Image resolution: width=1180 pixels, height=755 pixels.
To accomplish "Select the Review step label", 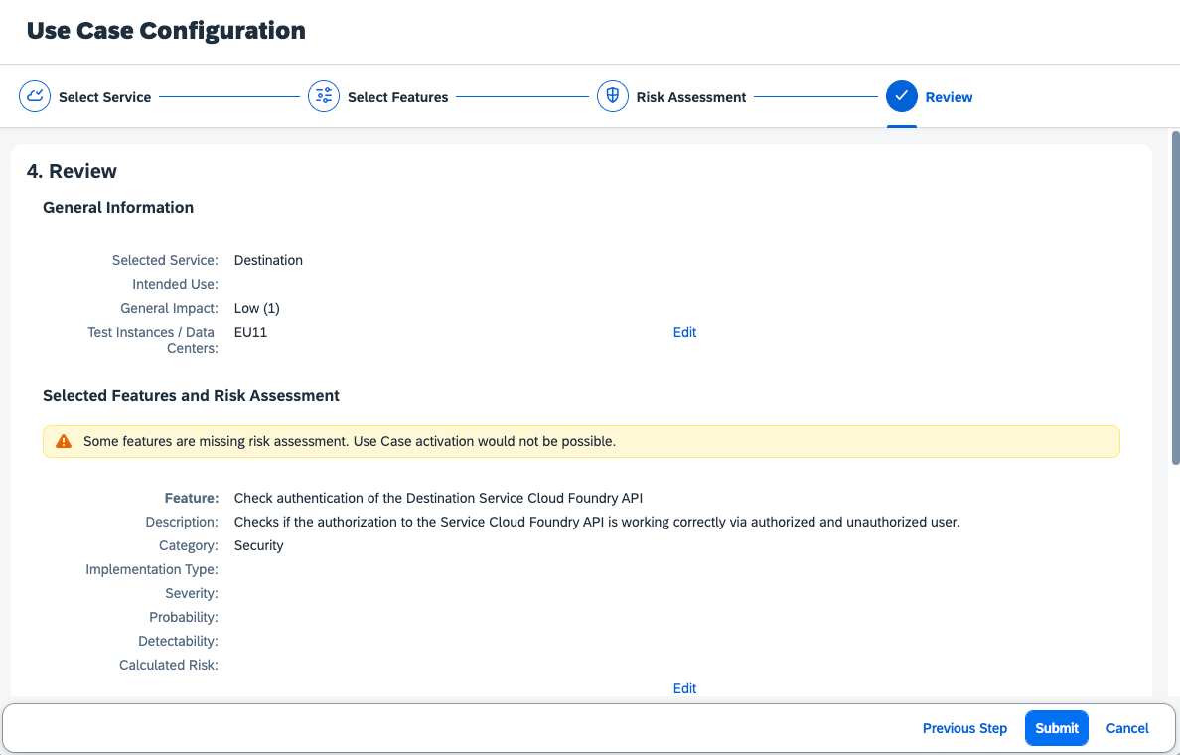I will point(951,96).
